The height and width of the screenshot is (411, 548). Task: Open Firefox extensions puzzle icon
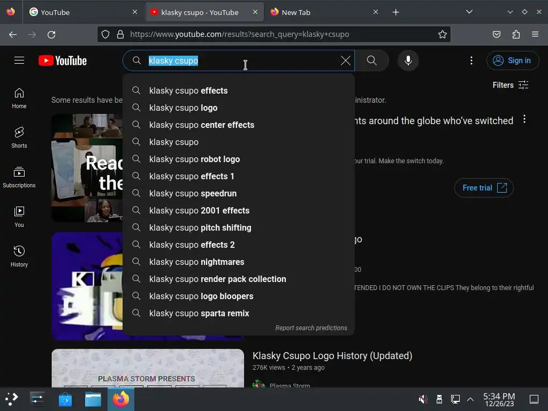click(x=516, y=34)
